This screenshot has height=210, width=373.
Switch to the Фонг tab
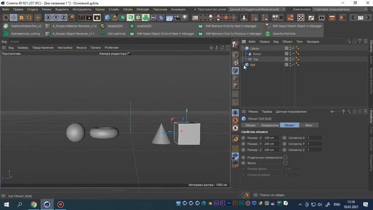(x=309, y=125)
